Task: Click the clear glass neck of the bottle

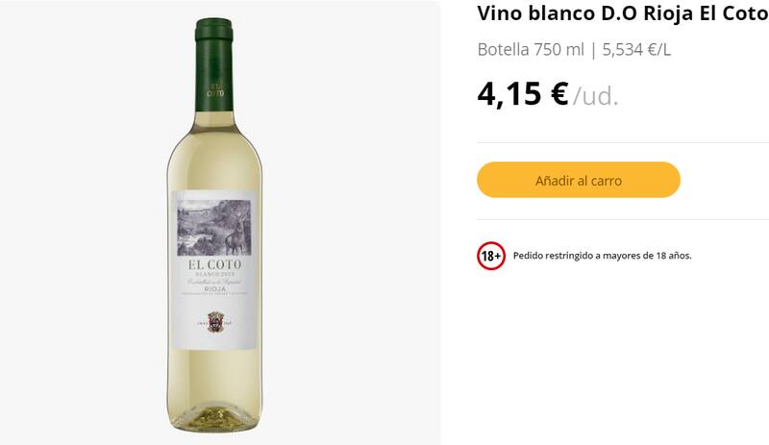Action: pos(215,130)
